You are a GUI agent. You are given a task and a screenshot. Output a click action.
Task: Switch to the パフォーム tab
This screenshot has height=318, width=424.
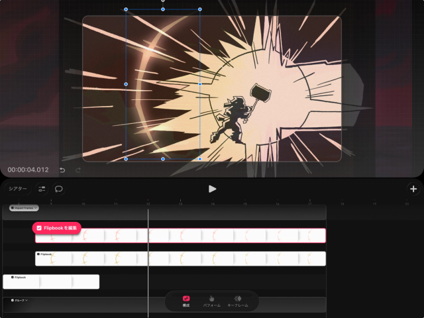click(x=212, y=301)
